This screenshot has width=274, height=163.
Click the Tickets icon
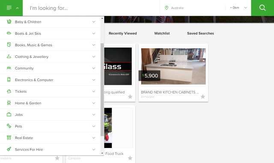tap(9, 91)
